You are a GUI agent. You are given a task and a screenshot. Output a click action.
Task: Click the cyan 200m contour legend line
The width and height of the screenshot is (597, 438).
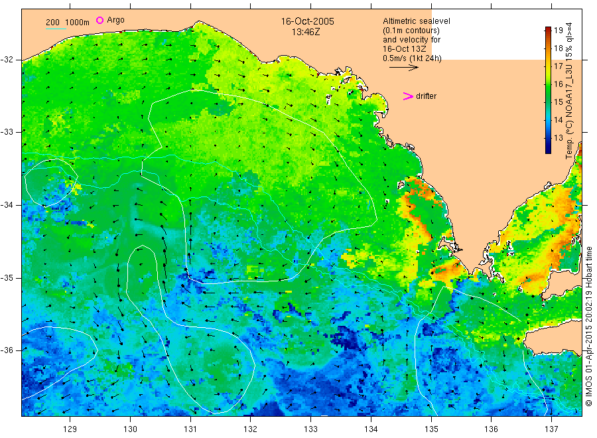point(56,29)
